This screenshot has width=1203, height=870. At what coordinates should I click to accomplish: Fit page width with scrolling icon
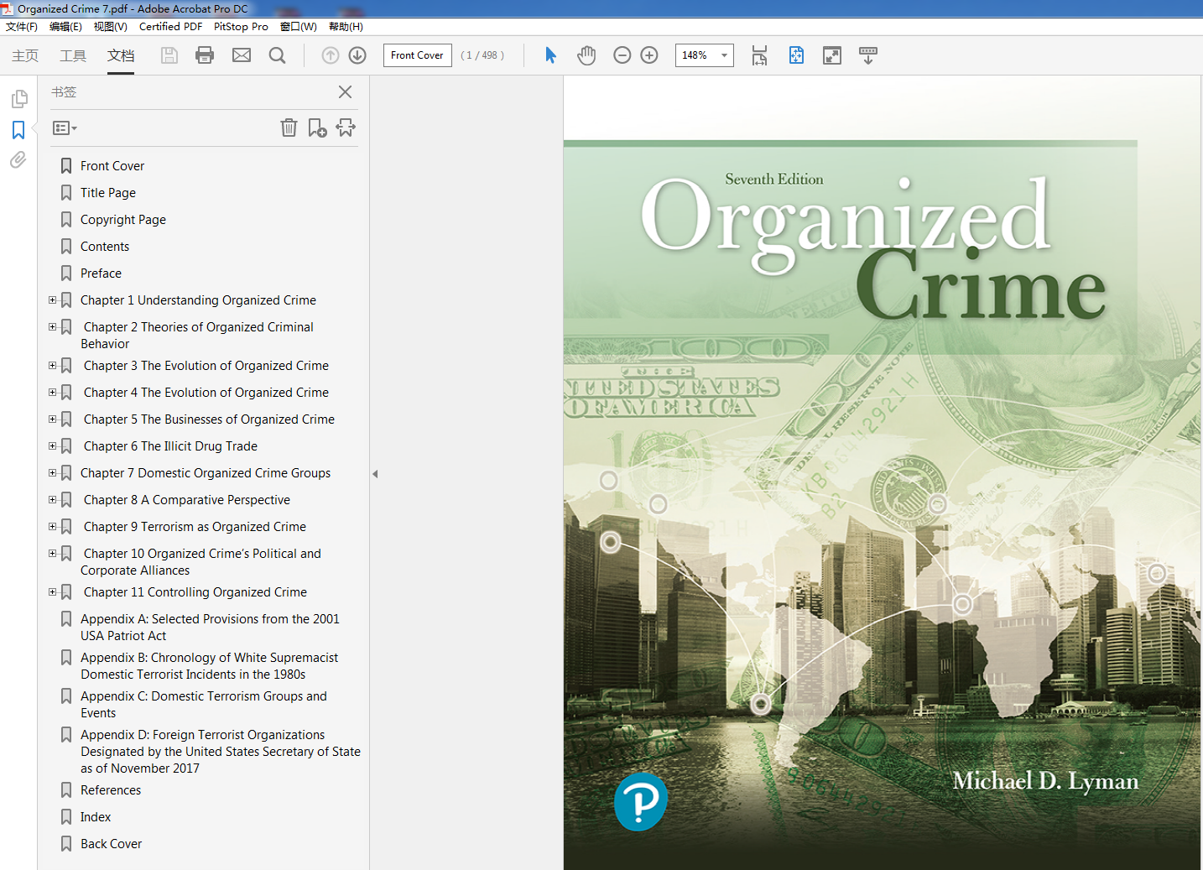click(x=759, y=55)
